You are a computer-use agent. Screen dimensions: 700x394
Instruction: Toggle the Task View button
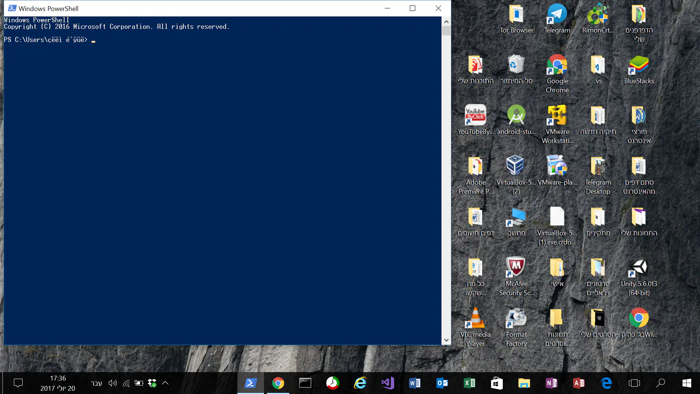(634, 383)
